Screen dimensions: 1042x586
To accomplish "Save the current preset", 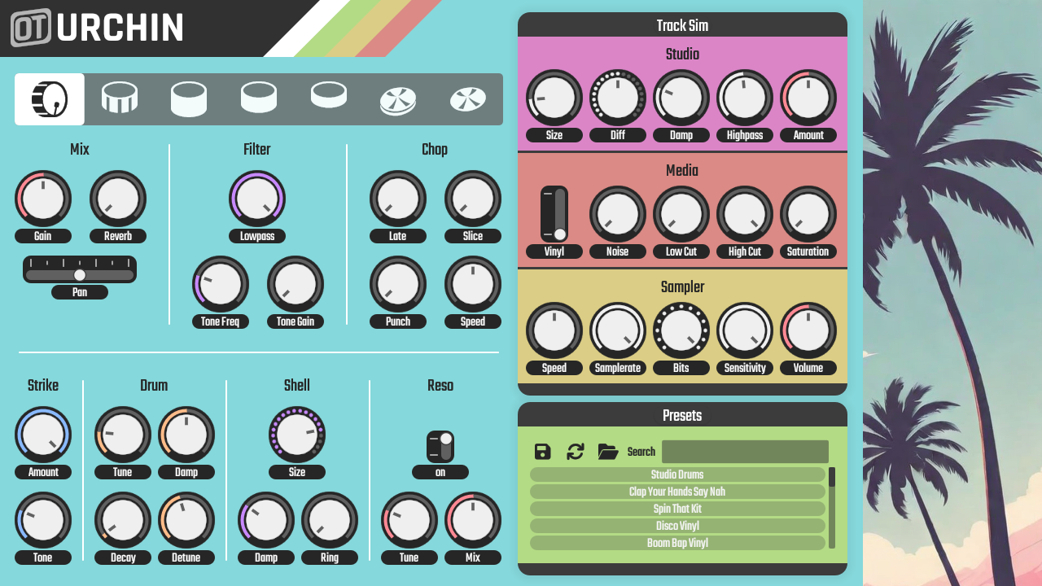I will (x=541, y=451).
